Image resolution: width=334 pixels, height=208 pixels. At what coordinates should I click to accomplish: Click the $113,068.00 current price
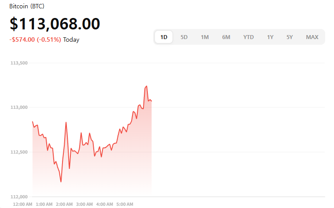pos(55,24)
